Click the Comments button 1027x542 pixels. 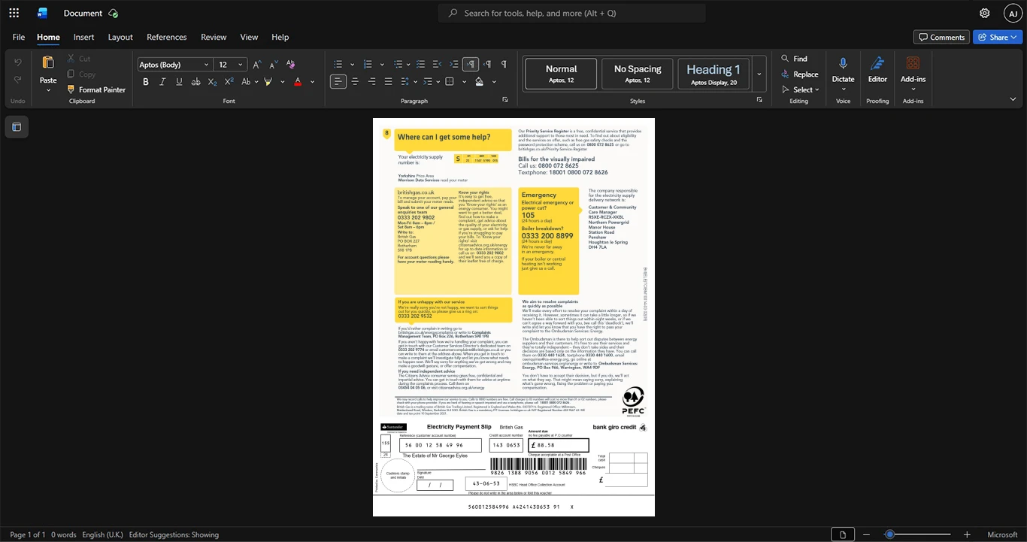[941, 37]
